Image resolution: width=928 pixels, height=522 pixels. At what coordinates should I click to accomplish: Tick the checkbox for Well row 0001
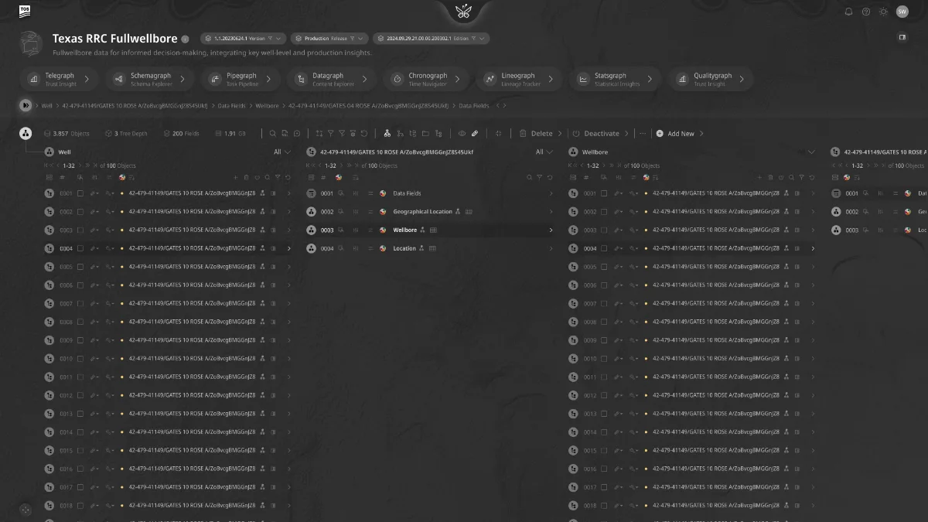click(80, 193)
